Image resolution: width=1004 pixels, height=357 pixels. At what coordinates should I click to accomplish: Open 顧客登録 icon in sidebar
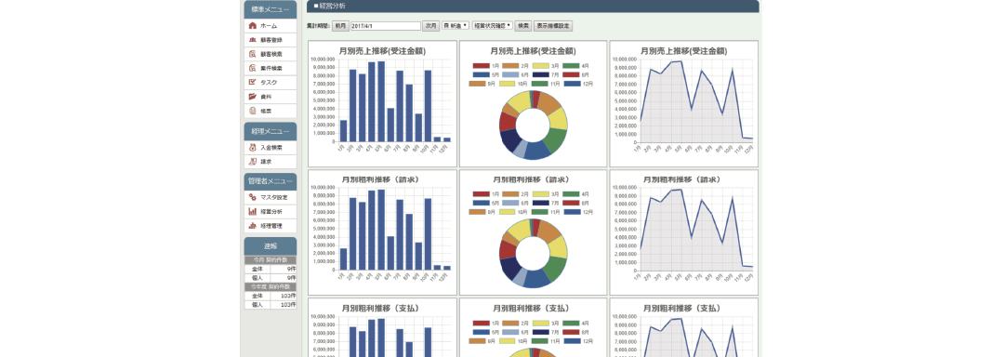click(x=252, y=40)
